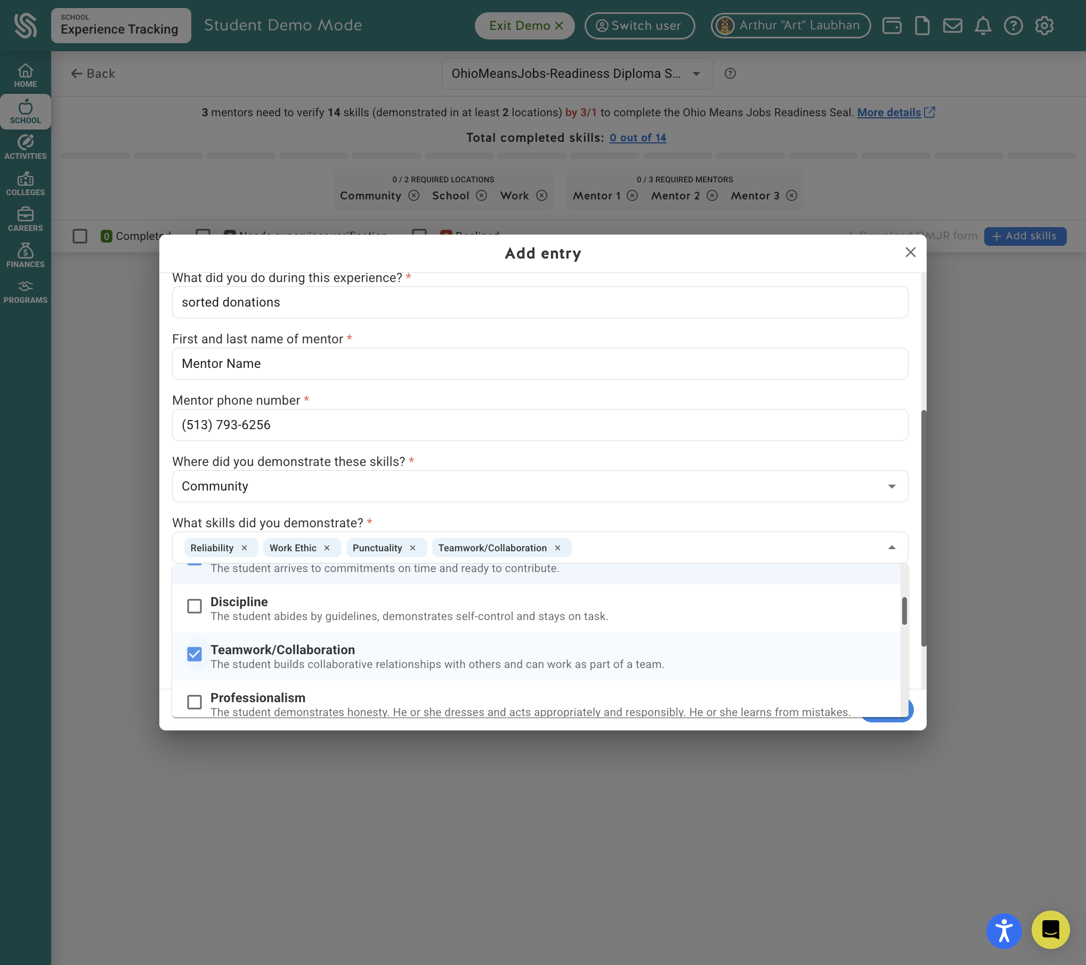Open Careers in sidebar

click(26, 220)
